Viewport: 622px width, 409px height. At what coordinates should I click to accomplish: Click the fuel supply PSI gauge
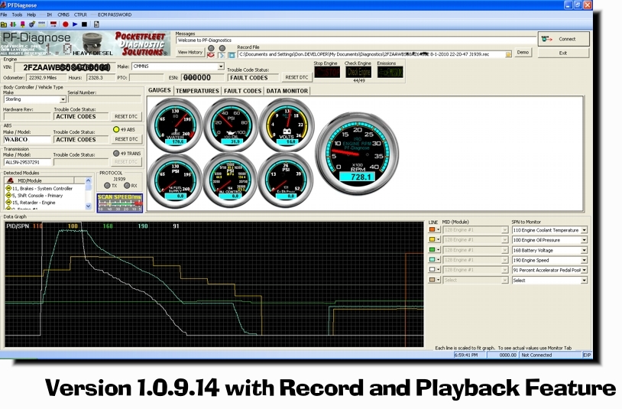coord(175,180)
